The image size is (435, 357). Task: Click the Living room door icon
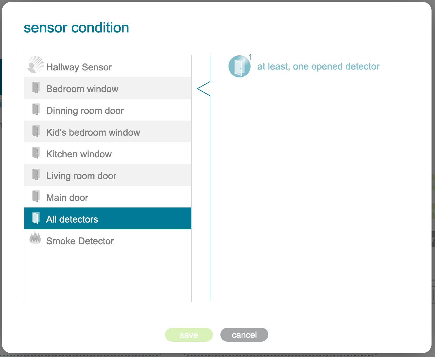tap(36, 174)
